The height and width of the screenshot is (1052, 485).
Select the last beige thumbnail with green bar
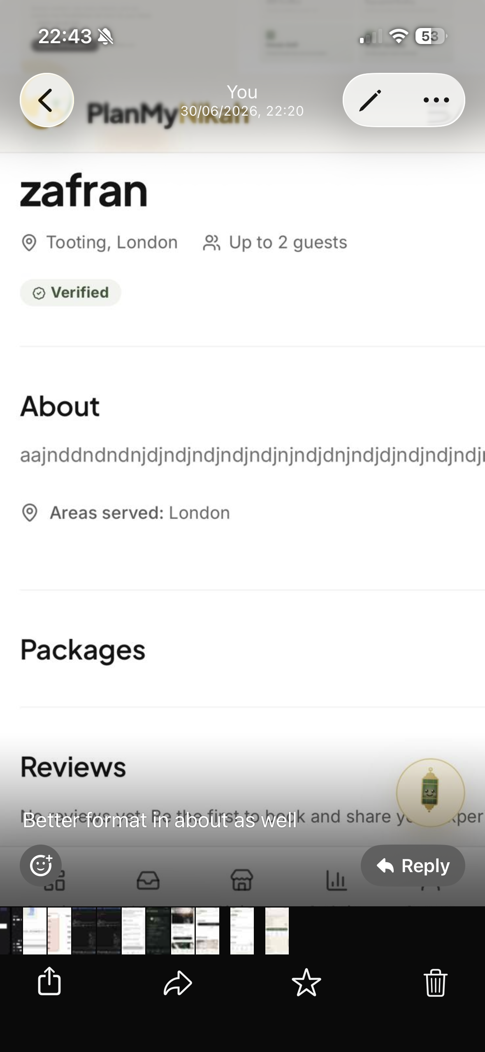pos(277,931)
